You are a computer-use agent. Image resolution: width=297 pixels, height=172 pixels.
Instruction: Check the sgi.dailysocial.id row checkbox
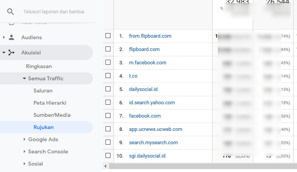click(108, 155)
